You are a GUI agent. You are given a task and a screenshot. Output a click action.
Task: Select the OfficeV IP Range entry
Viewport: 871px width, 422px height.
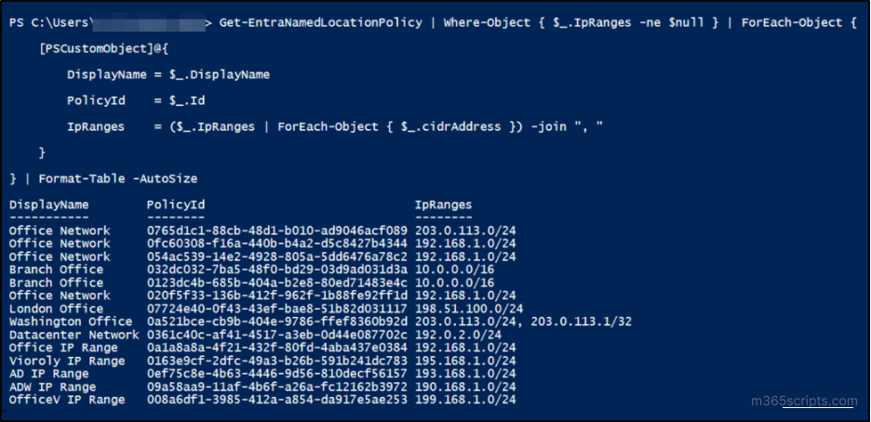pos(66,400)
